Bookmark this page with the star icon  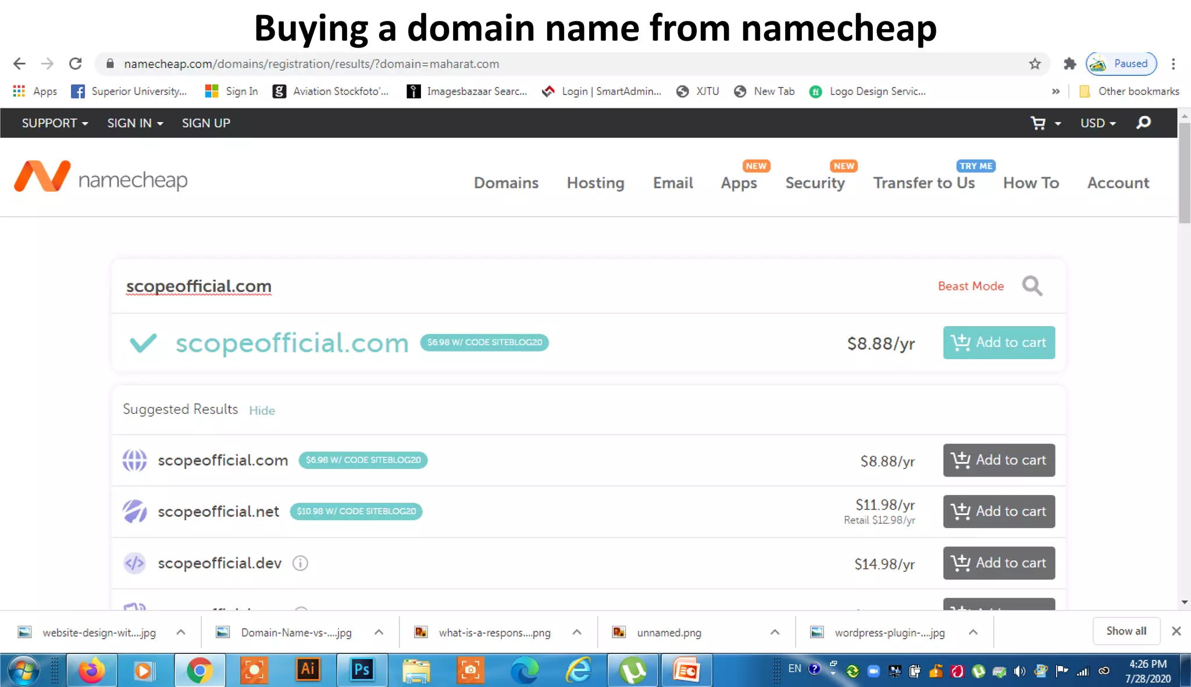[1035, 64]
